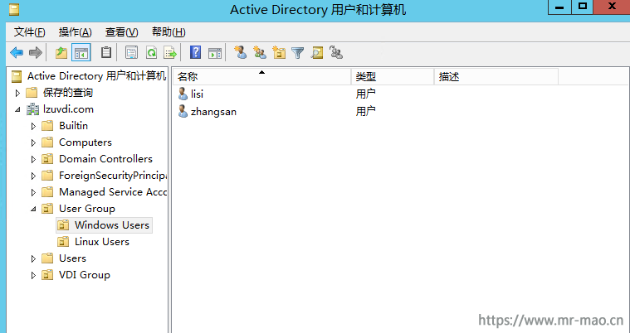Click the lisi user icon
630x333 pixels.
[183, 94]
